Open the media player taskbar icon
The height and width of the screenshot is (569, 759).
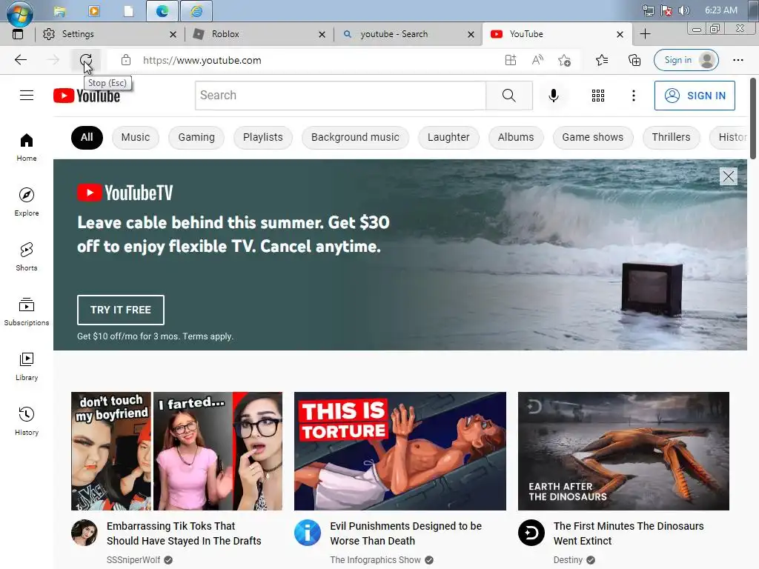coord(94,10)
